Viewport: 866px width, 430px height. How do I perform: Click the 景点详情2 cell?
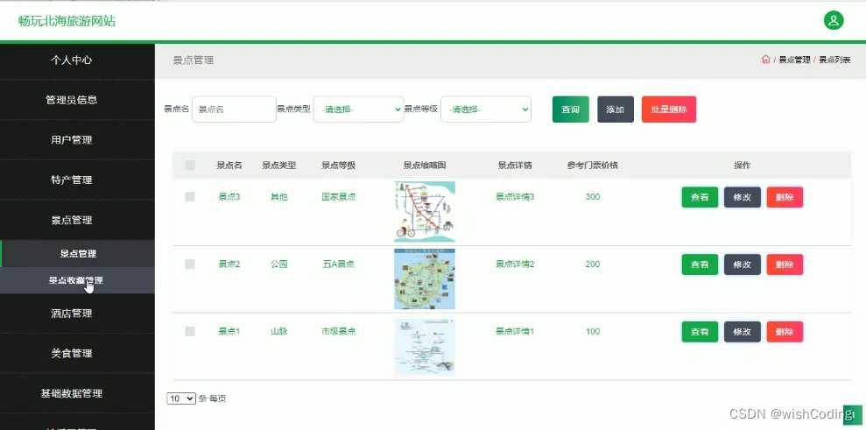point(515,264)
